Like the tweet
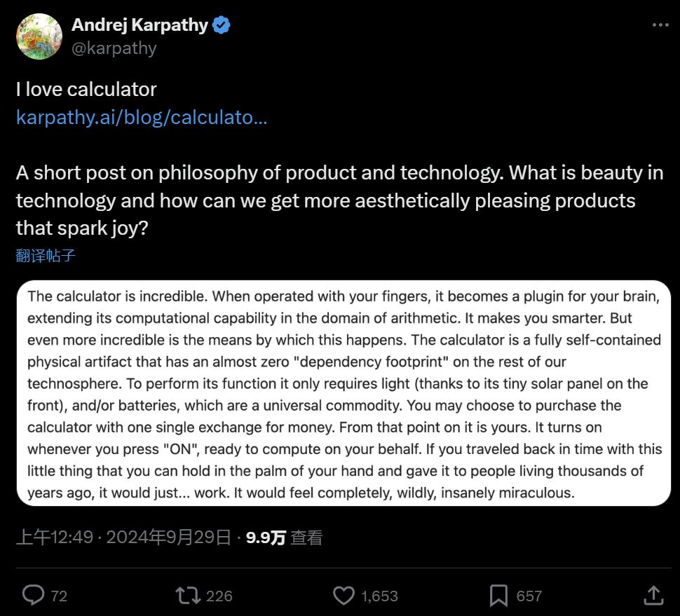Image resolution: width=680 pixels, height=616 pixels. pyautogui.click(x=343, y=595)
